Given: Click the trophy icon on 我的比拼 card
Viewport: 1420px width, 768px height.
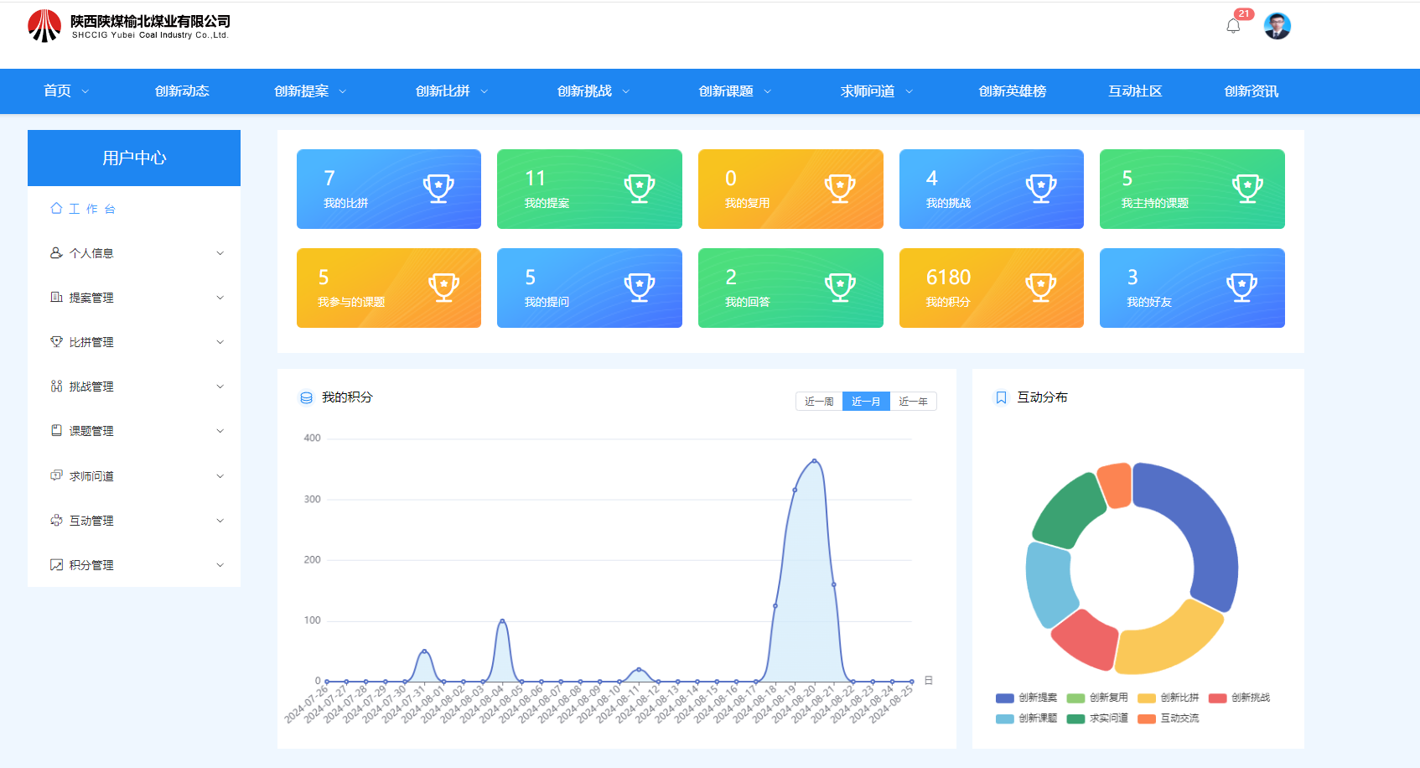Looking at the screenshot, I should click(x=438, y=189).
